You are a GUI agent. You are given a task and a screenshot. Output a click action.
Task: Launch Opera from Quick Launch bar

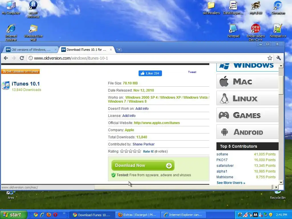click(55, 215)
